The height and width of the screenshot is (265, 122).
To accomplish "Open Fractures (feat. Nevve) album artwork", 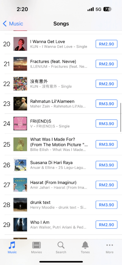I will coord(20,64).
